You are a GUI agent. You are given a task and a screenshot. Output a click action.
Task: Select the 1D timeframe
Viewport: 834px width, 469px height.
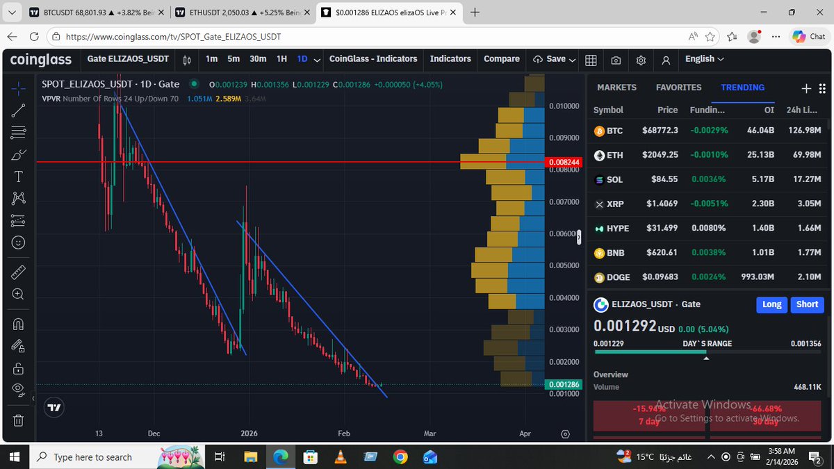click(x=302, y=59)
